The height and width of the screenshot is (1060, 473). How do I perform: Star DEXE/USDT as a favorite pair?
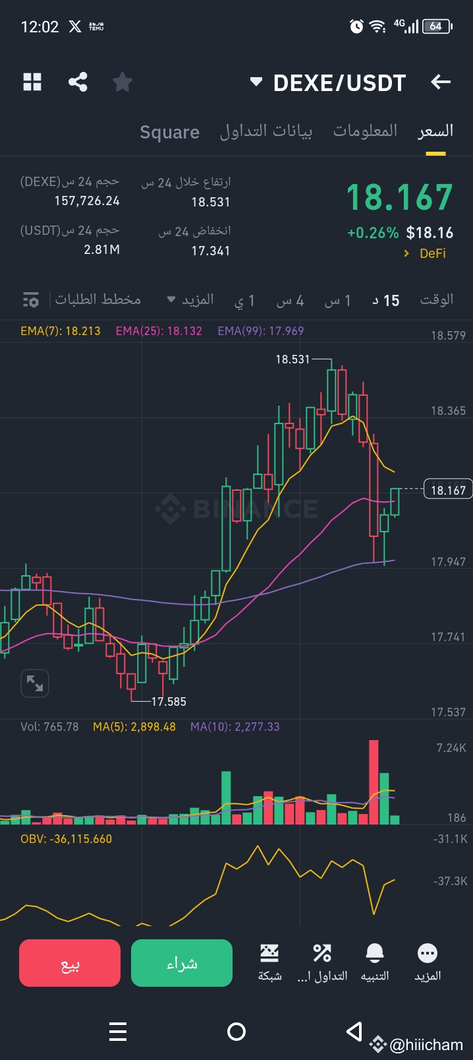pos(122,82)
